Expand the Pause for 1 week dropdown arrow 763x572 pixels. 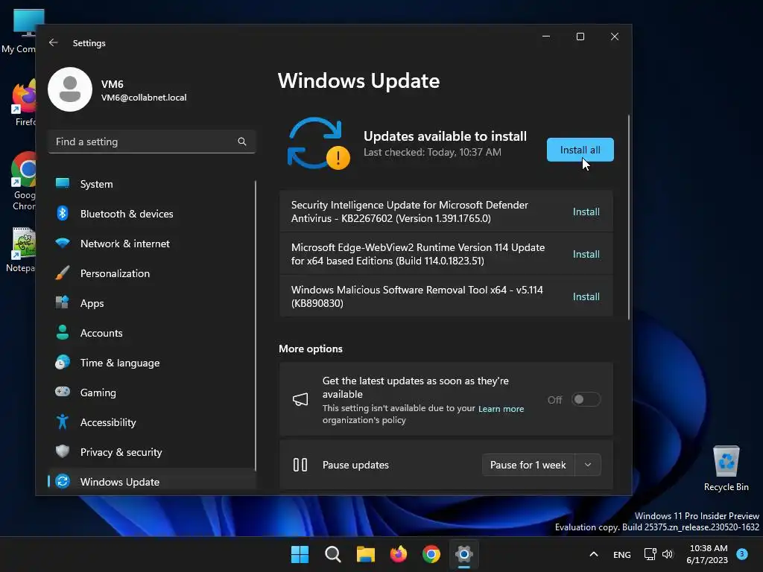588,465
